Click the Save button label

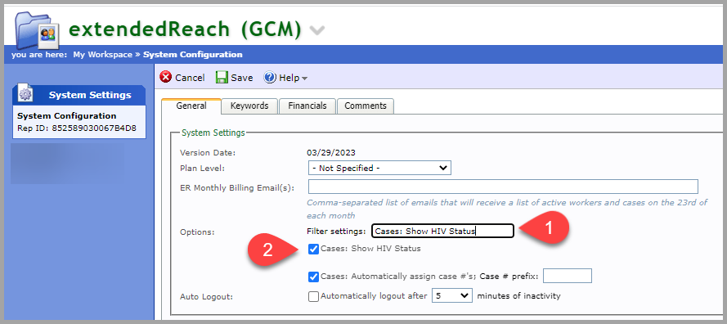[241, 78]
